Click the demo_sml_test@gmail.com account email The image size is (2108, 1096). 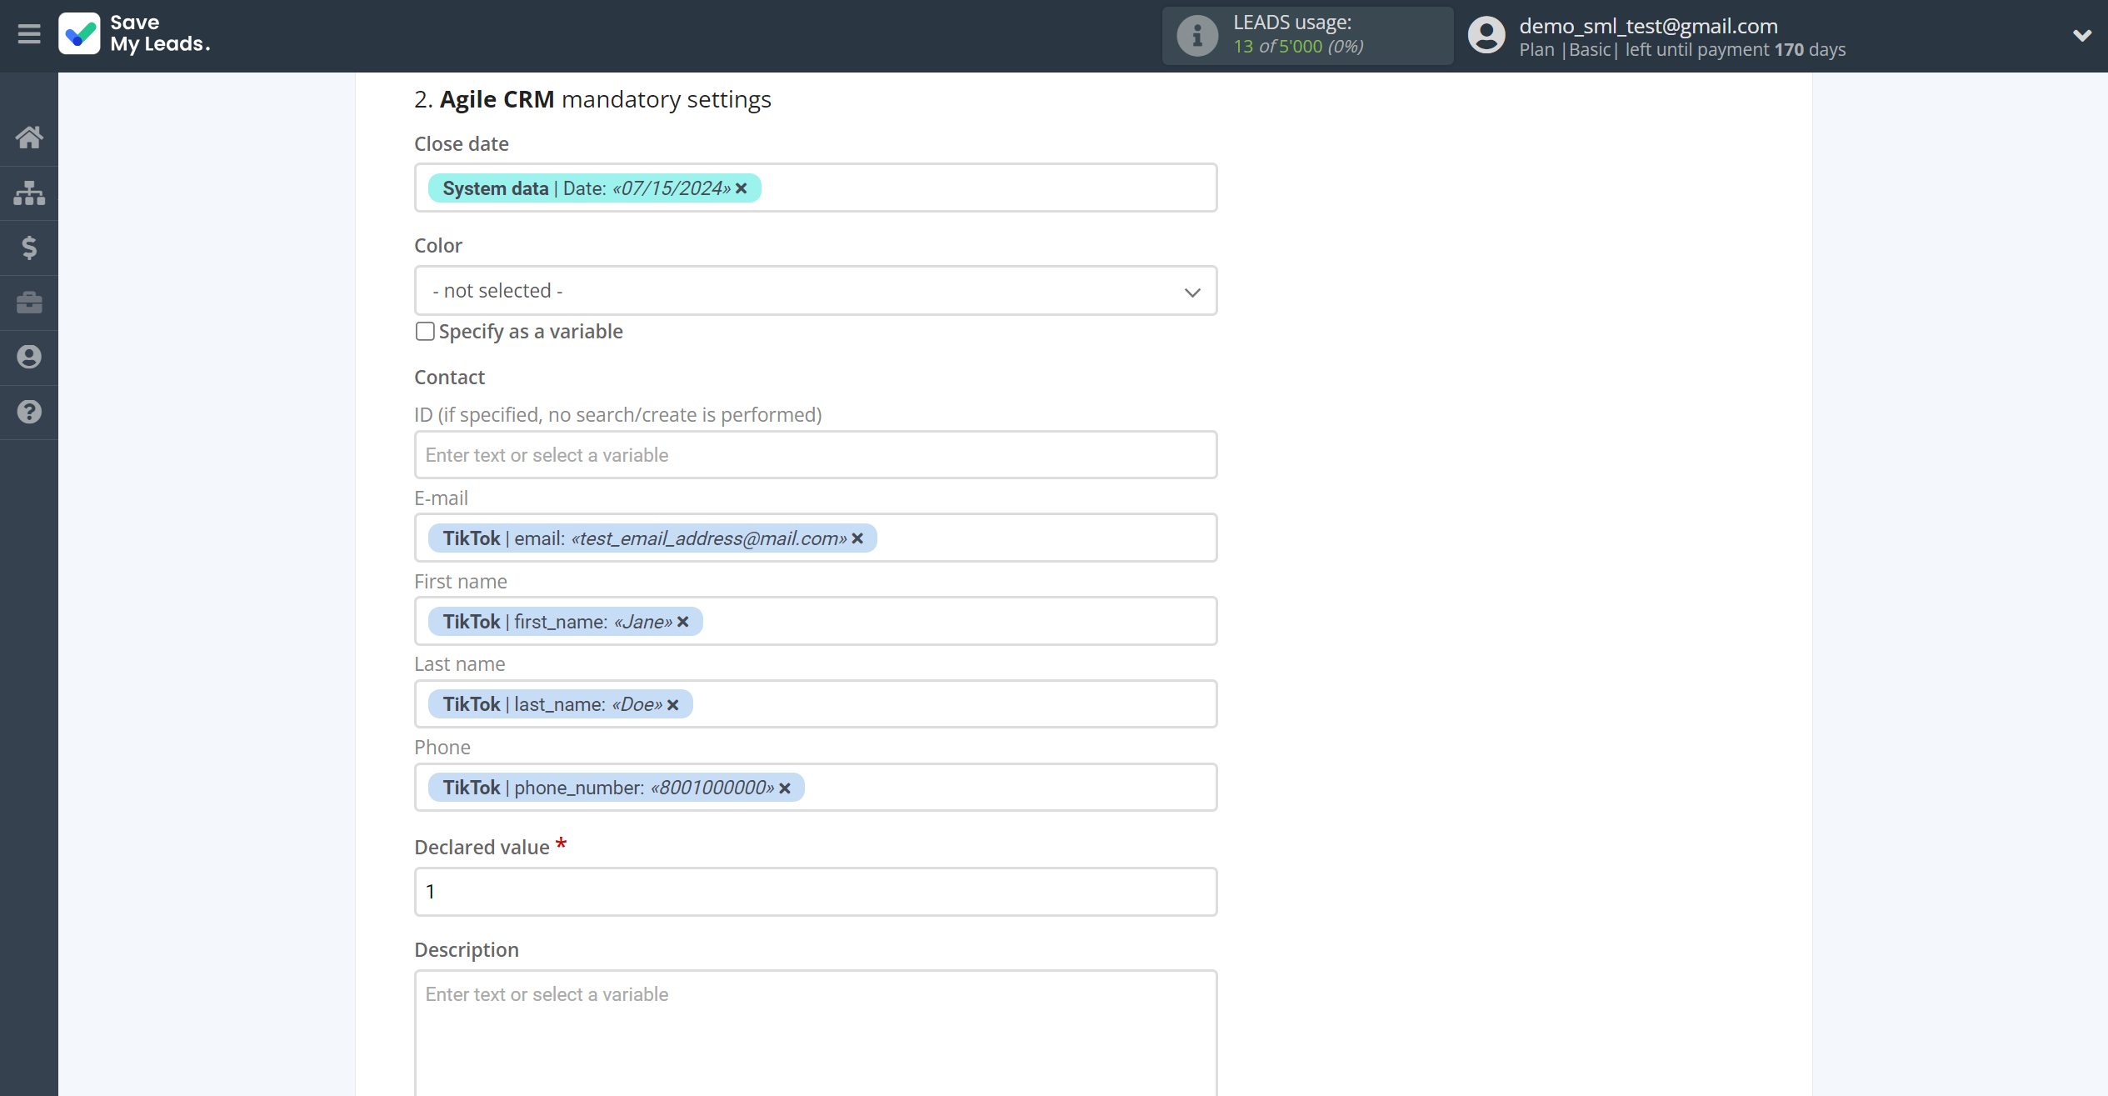click(1648, 26)
